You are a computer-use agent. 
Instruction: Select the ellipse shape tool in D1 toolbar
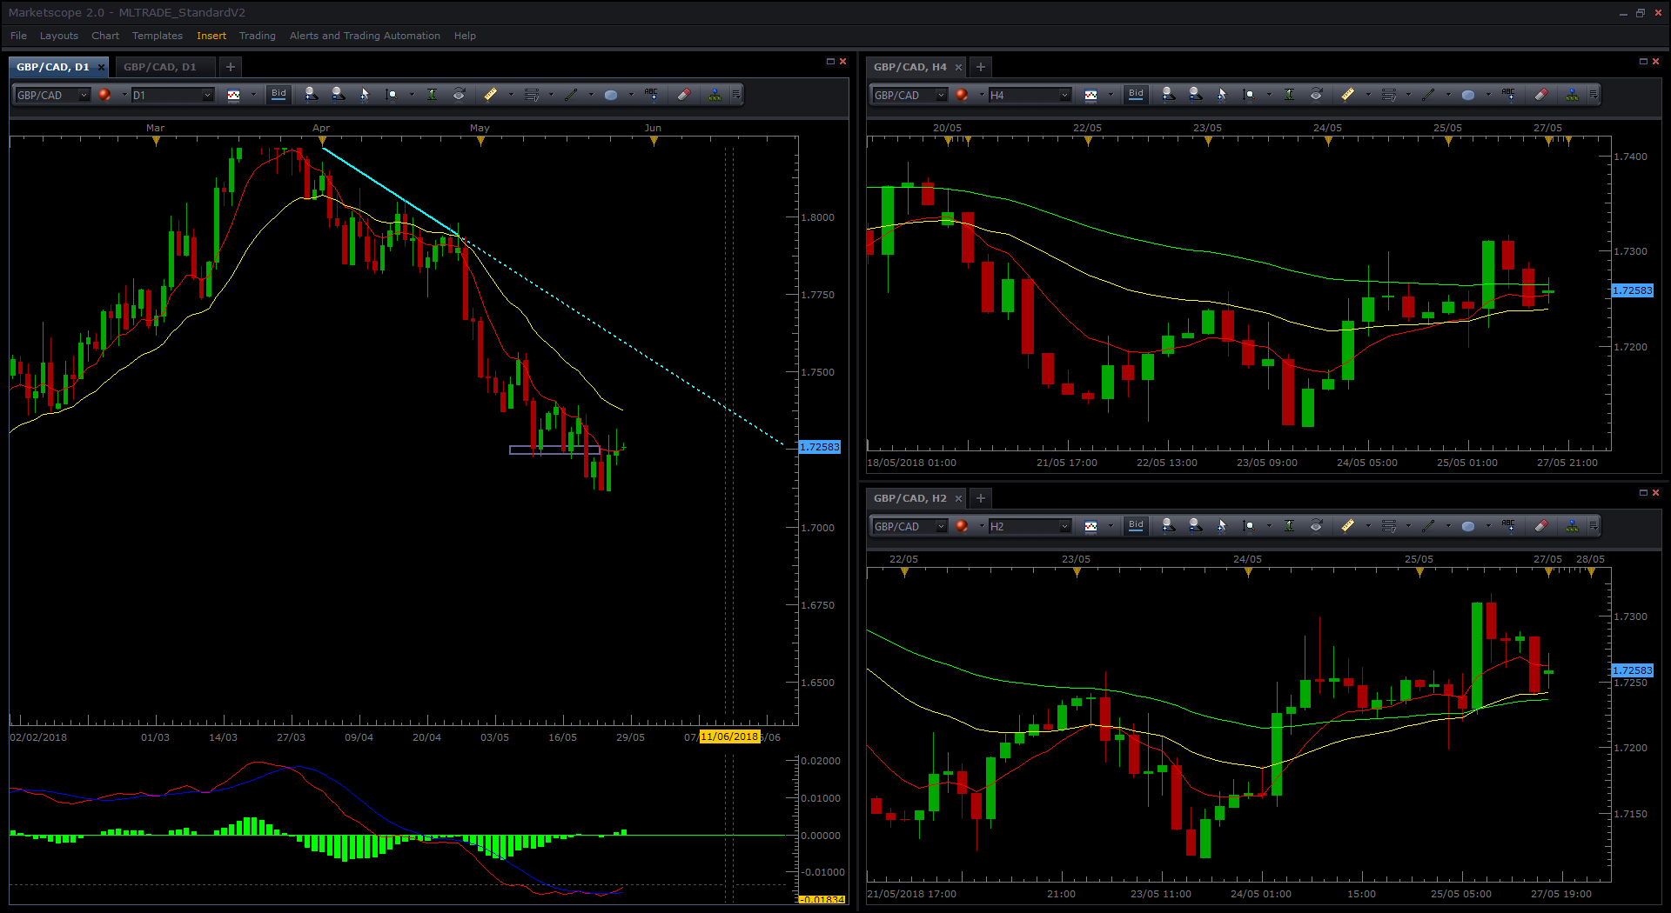click(x=611, y=95)
